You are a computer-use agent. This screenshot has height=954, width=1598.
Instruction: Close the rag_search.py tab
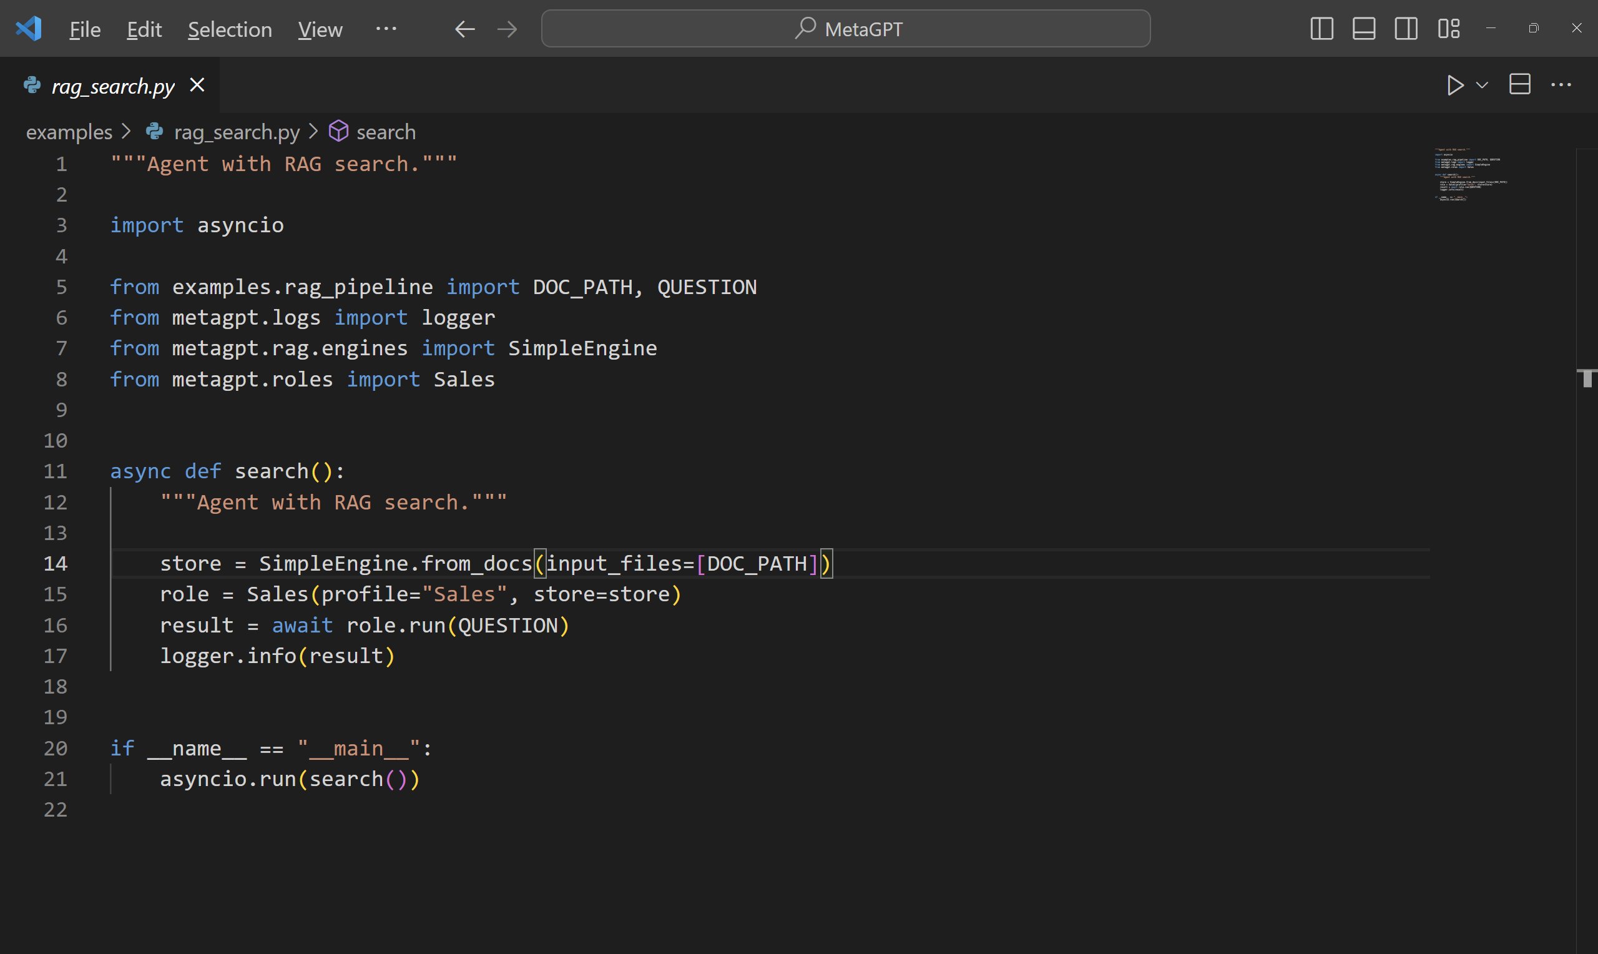click(197, 84)
